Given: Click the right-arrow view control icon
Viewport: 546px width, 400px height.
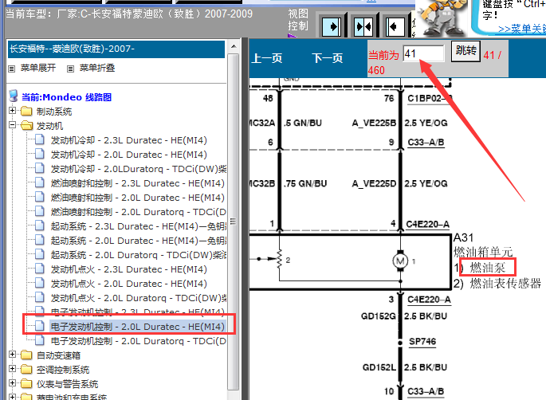Looking at the screenshot, I should tap(332, 26).
